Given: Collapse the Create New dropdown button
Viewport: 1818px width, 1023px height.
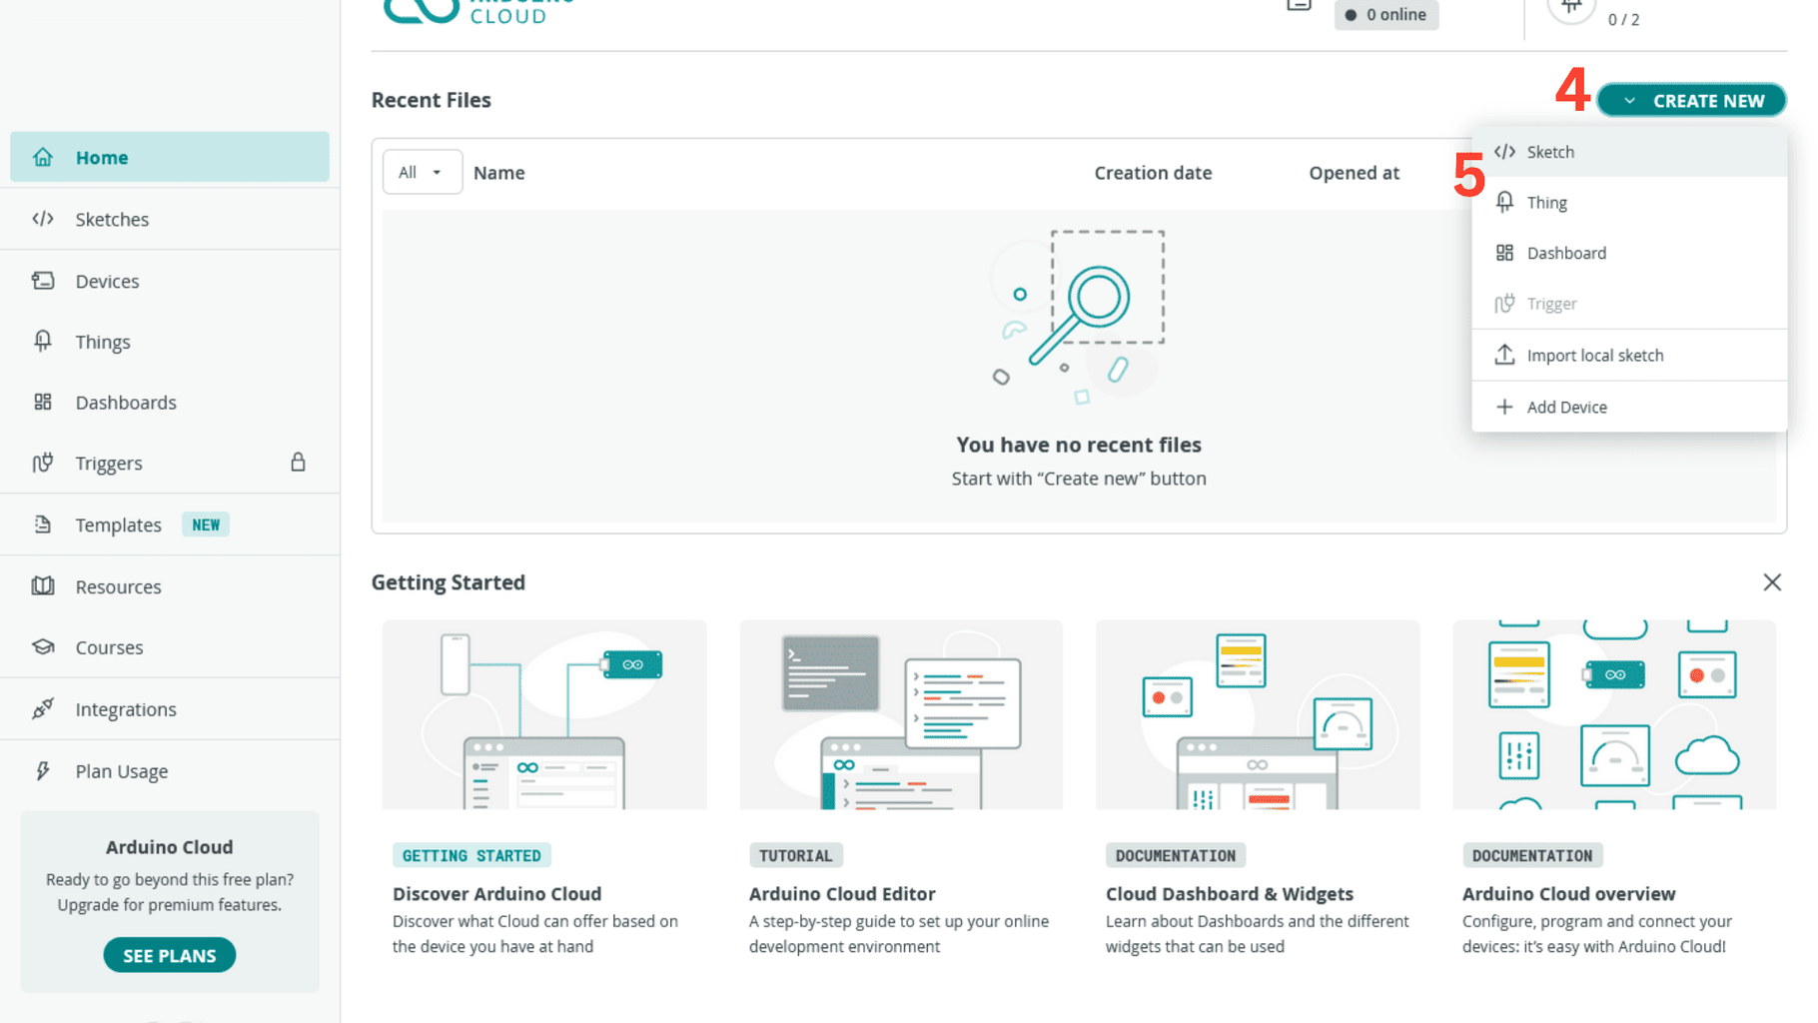Looking at the screenshot, I should point(1692,100).
